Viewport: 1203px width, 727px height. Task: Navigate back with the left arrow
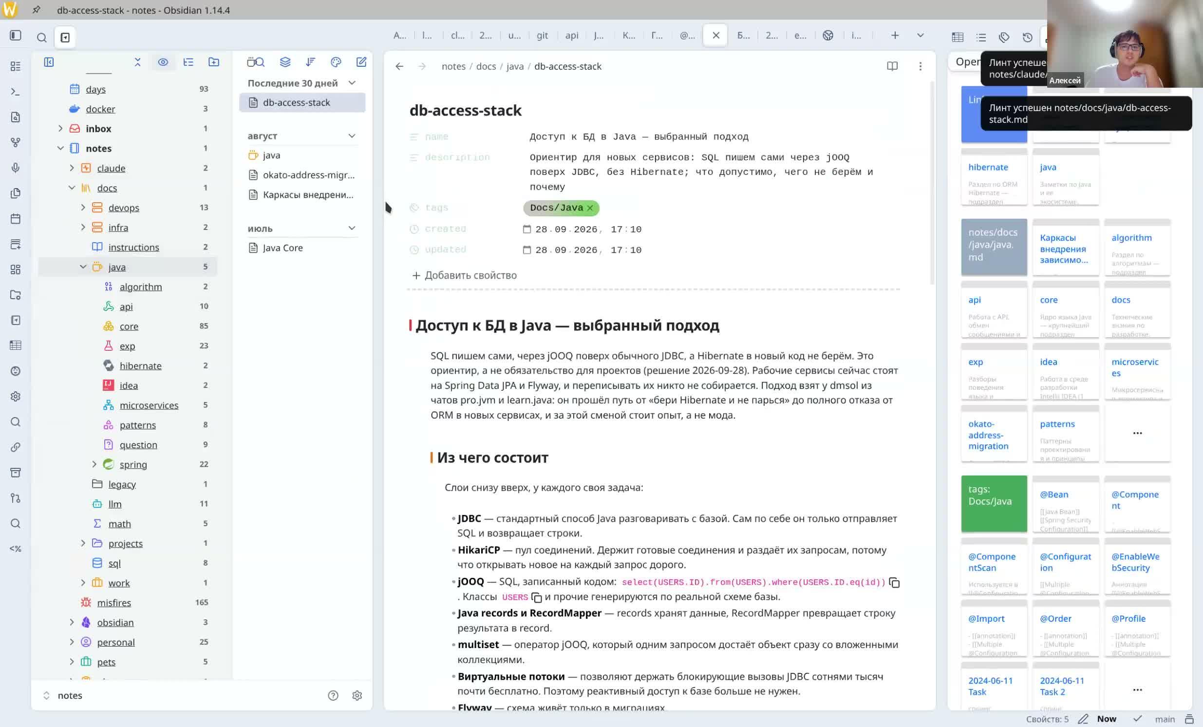tap(399, 66)
